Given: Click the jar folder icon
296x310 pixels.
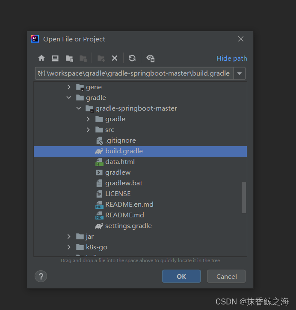Looking at the screenshot, I should pos(80,237).
